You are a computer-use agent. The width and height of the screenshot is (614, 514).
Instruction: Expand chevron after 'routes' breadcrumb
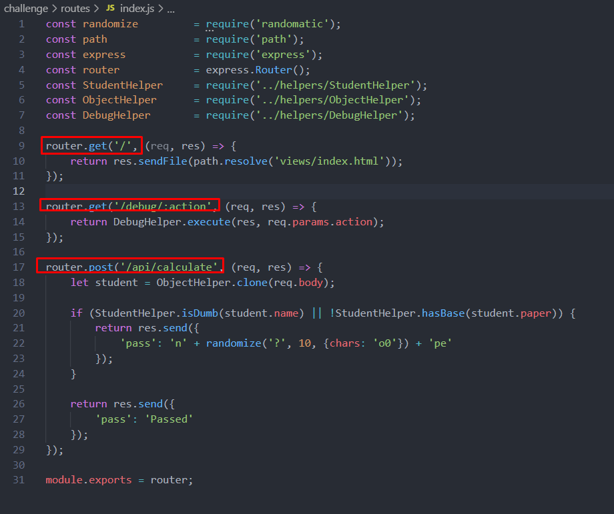coord(96,9)
